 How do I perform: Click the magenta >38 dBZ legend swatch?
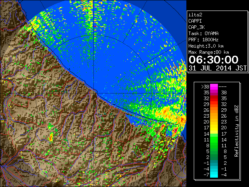tap(214, 86)
